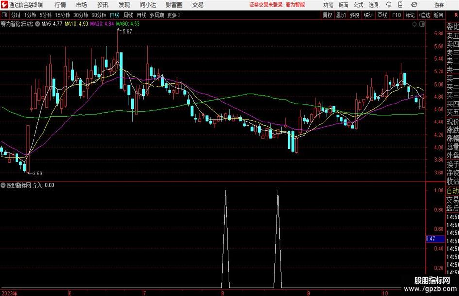Click the MA60: 4.53 value label
This screenshot has width=459, height=296.
[x=128, y=24]
